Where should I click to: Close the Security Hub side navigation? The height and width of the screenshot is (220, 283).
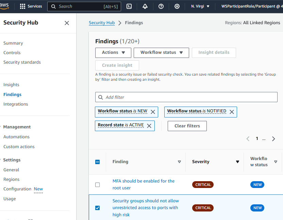point(67,23)
